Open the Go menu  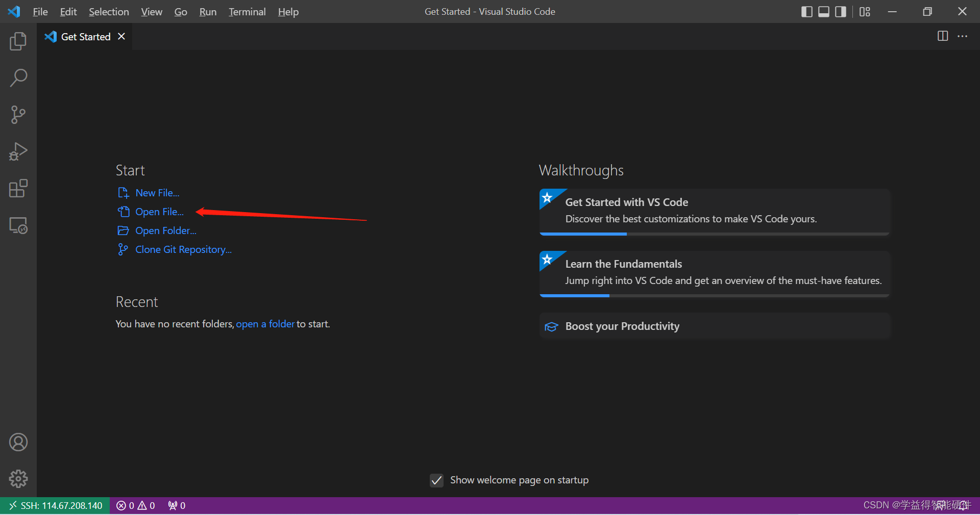click(181, 12)
